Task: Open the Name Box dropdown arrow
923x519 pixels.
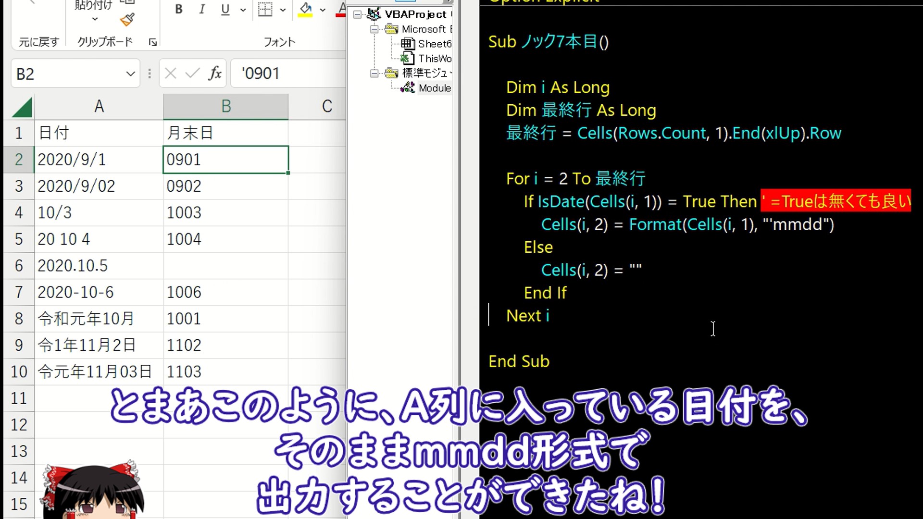Action: click(130, 74)
